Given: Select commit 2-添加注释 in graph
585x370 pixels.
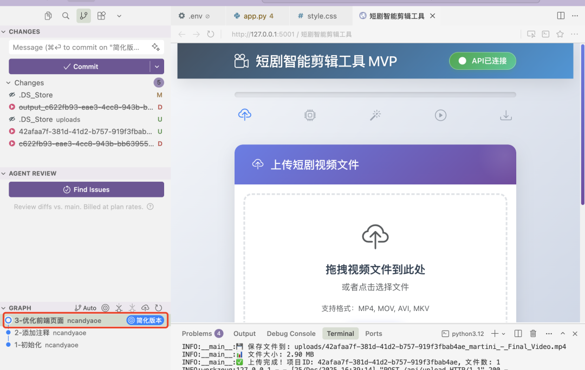Looking at the screenshot, I should 86,333.
